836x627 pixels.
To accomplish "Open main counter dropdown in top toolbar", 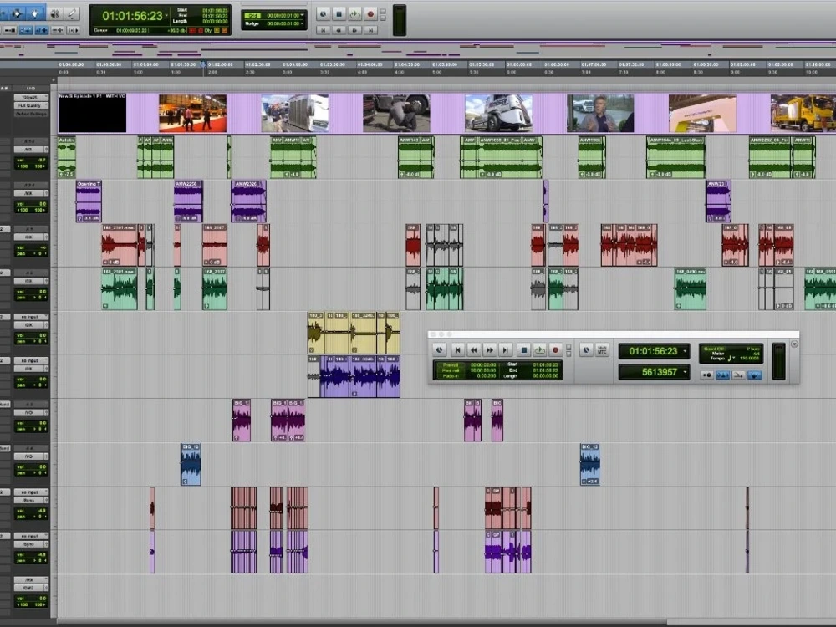I will pos(166,15).
